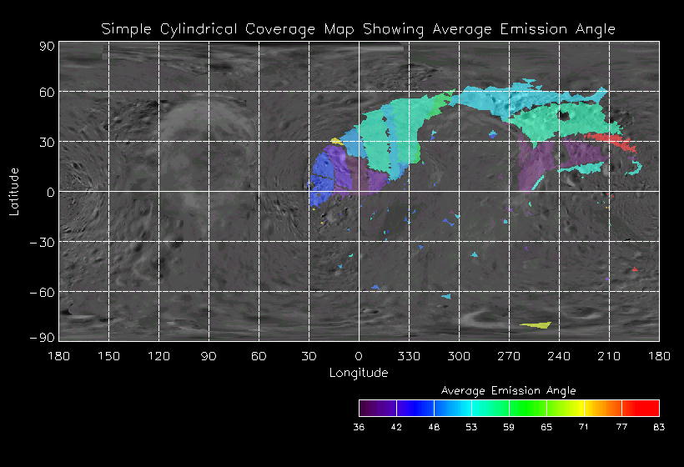Select the dark blue colorbar segment between 42 and 48

point(415,408)
